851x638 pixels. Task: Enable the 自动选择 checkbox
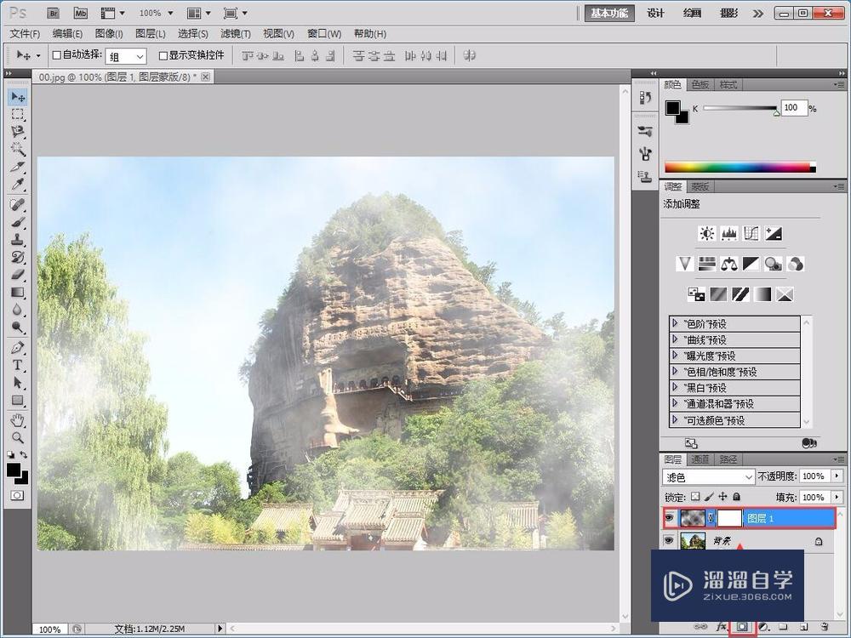point(56,55)
